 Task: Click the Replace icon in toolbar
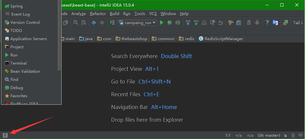coord(84,23)
